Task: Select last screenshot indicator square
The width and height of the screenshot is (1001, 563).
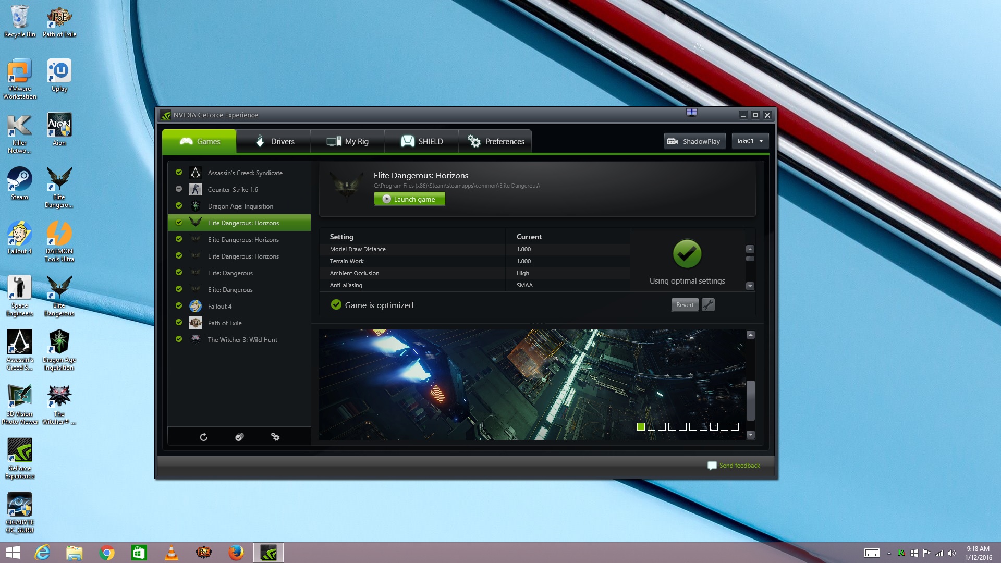Action: click(x=735, y=426)
